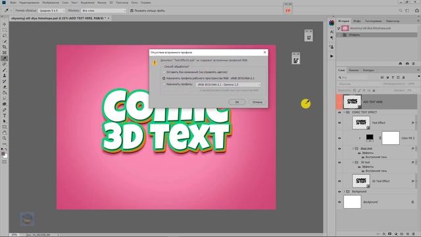This screenshot has height=237, width=421.
Task: Open tool preset picker arrow
Action: [x=11, y=11]
